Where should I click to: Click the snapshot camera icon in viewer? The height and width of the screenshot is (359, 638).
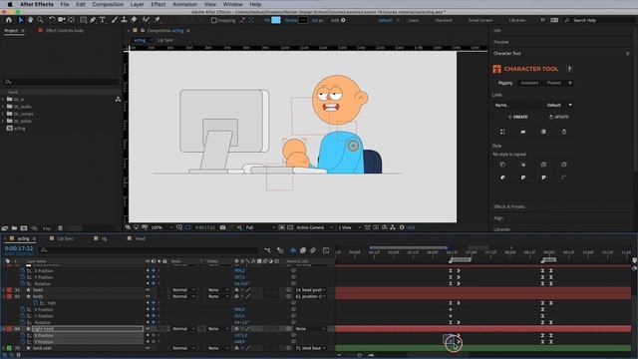[x=222, y=227]
